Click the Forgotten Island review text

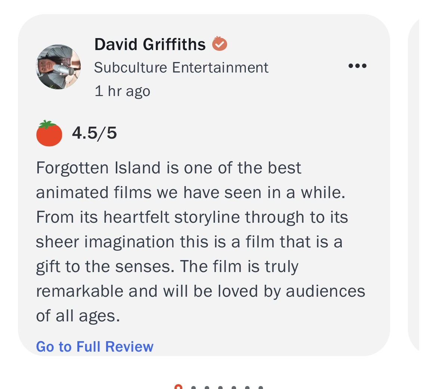[x=201, y=242]
